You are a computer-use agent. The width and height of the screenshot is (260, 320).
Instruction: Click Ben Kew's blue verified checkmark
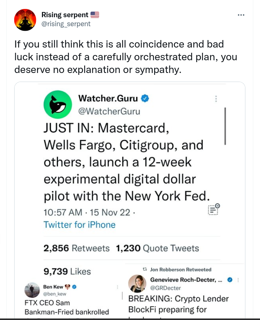74,287
